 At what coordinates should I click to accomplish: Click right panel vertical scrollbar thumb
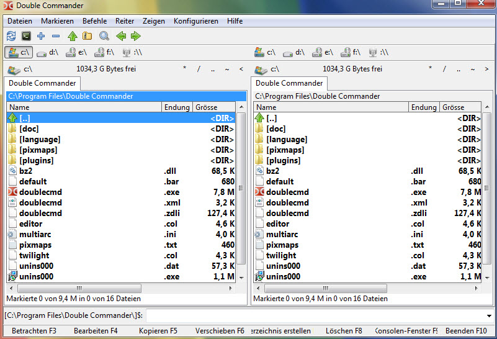488,188
